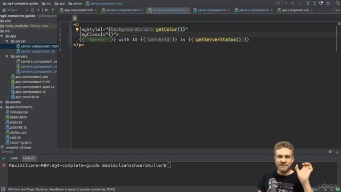Viewport: 341px width, 192px height.
Task: Click ng4-complete-guide breadcrumb in navigation bar
Action: (x=20, y=3)
